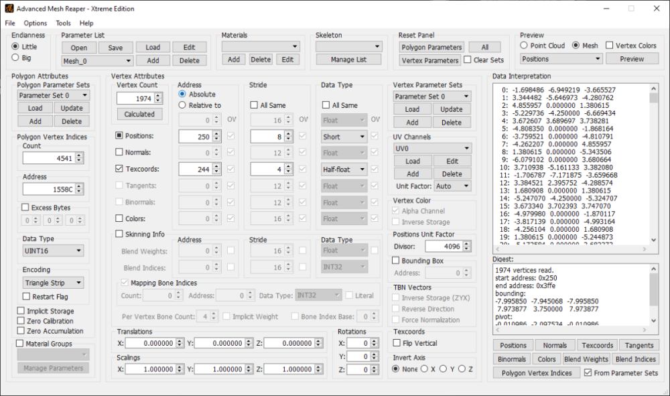Choose Point Cloud preview mode
The width and height of the screenshot is (670, 396).
point(525,46)
